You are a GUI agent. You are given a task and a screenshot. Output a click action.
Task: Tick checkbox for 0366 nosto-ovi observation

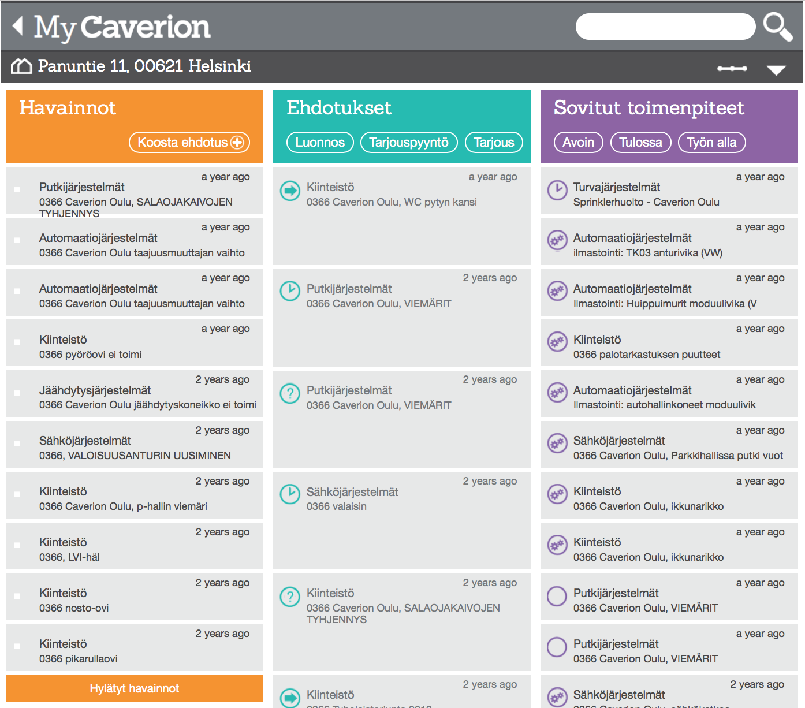tap(17, 596)
